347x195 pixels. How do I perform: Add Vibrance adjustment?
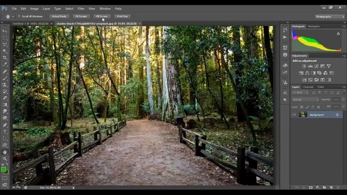click(329, 66)
